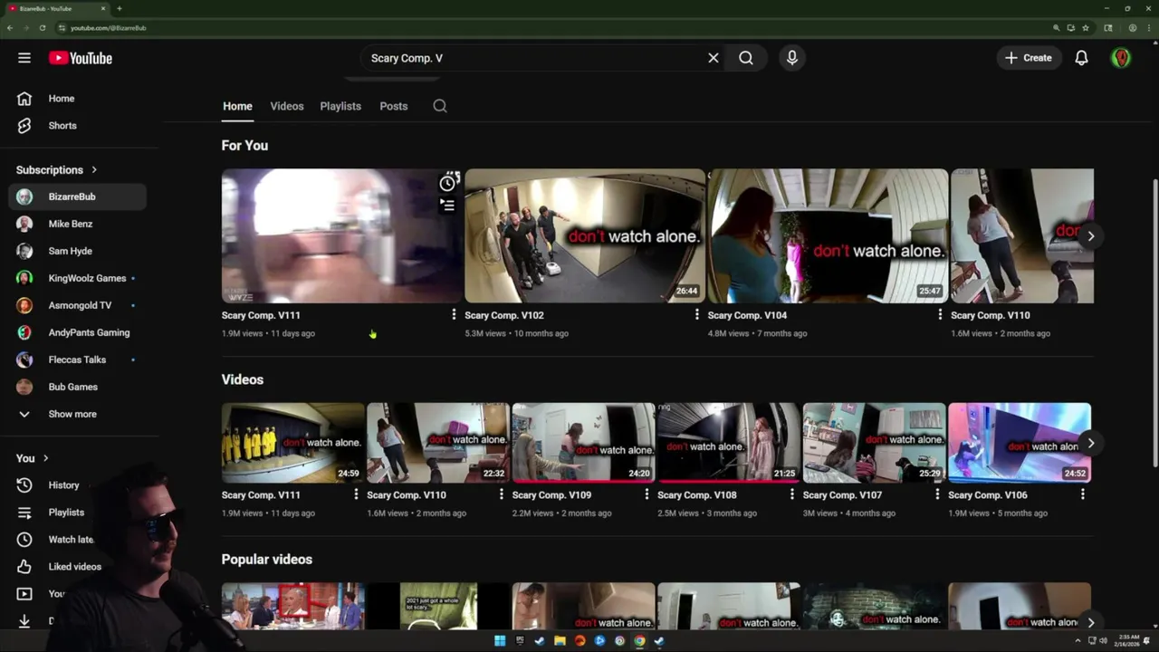
Task: Open options for Videos row V110
Action: point(501,494)
